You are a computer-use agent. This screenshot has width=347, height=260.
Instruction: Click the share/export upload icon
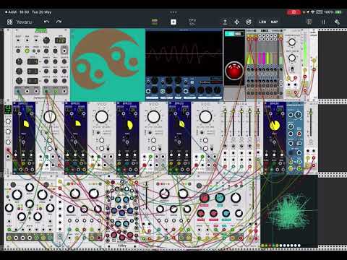pos(225,22)
